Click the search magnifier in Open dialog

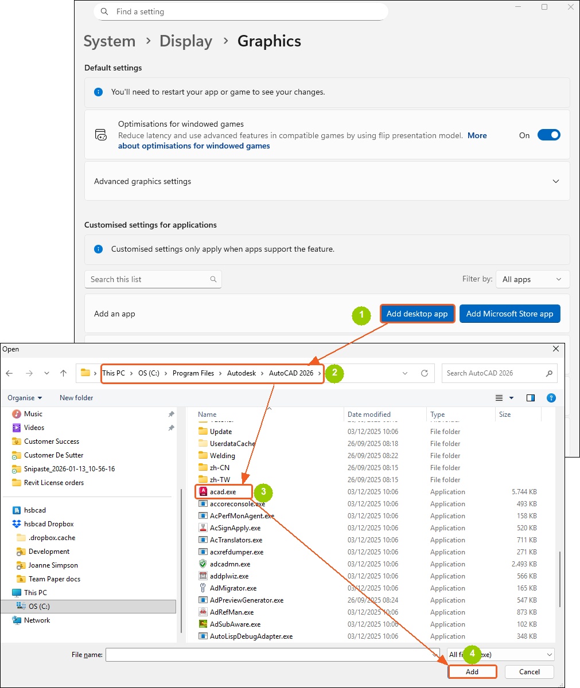(x=549, y=373)
